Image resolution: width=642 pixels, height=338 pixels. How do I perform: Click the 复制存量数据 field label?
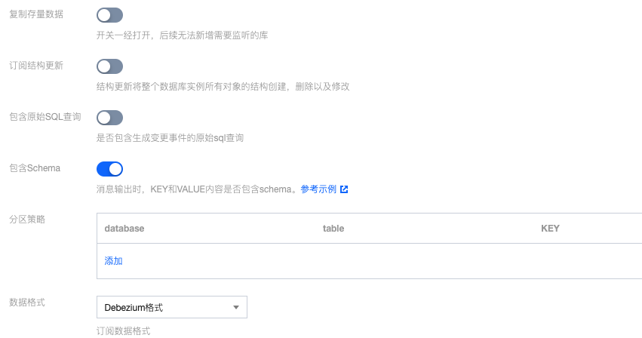tap(36, 14)
